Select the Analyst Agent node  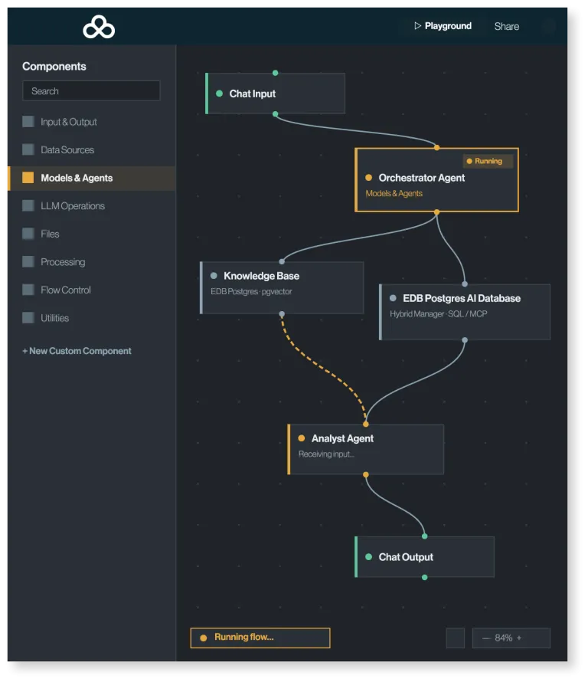tap(365, 449)
